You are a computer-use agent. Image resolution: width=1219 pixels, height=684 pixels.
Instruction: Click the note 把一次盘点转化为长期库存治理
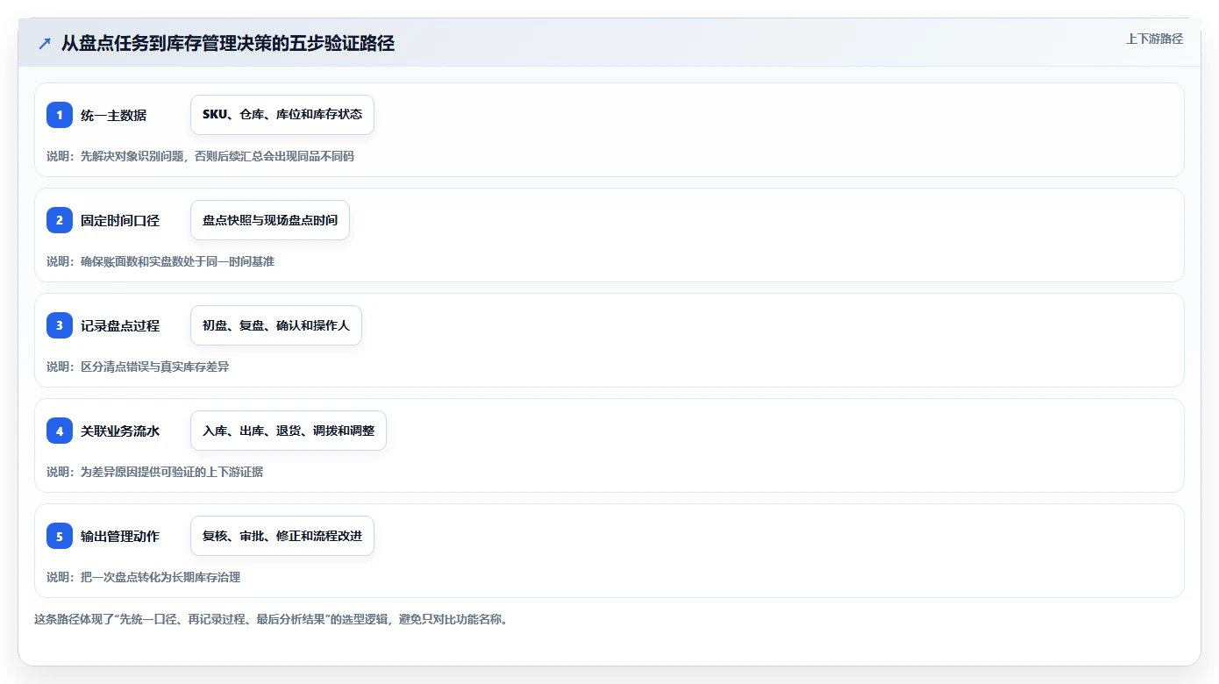pyautogui.click(x=143, y=577)
